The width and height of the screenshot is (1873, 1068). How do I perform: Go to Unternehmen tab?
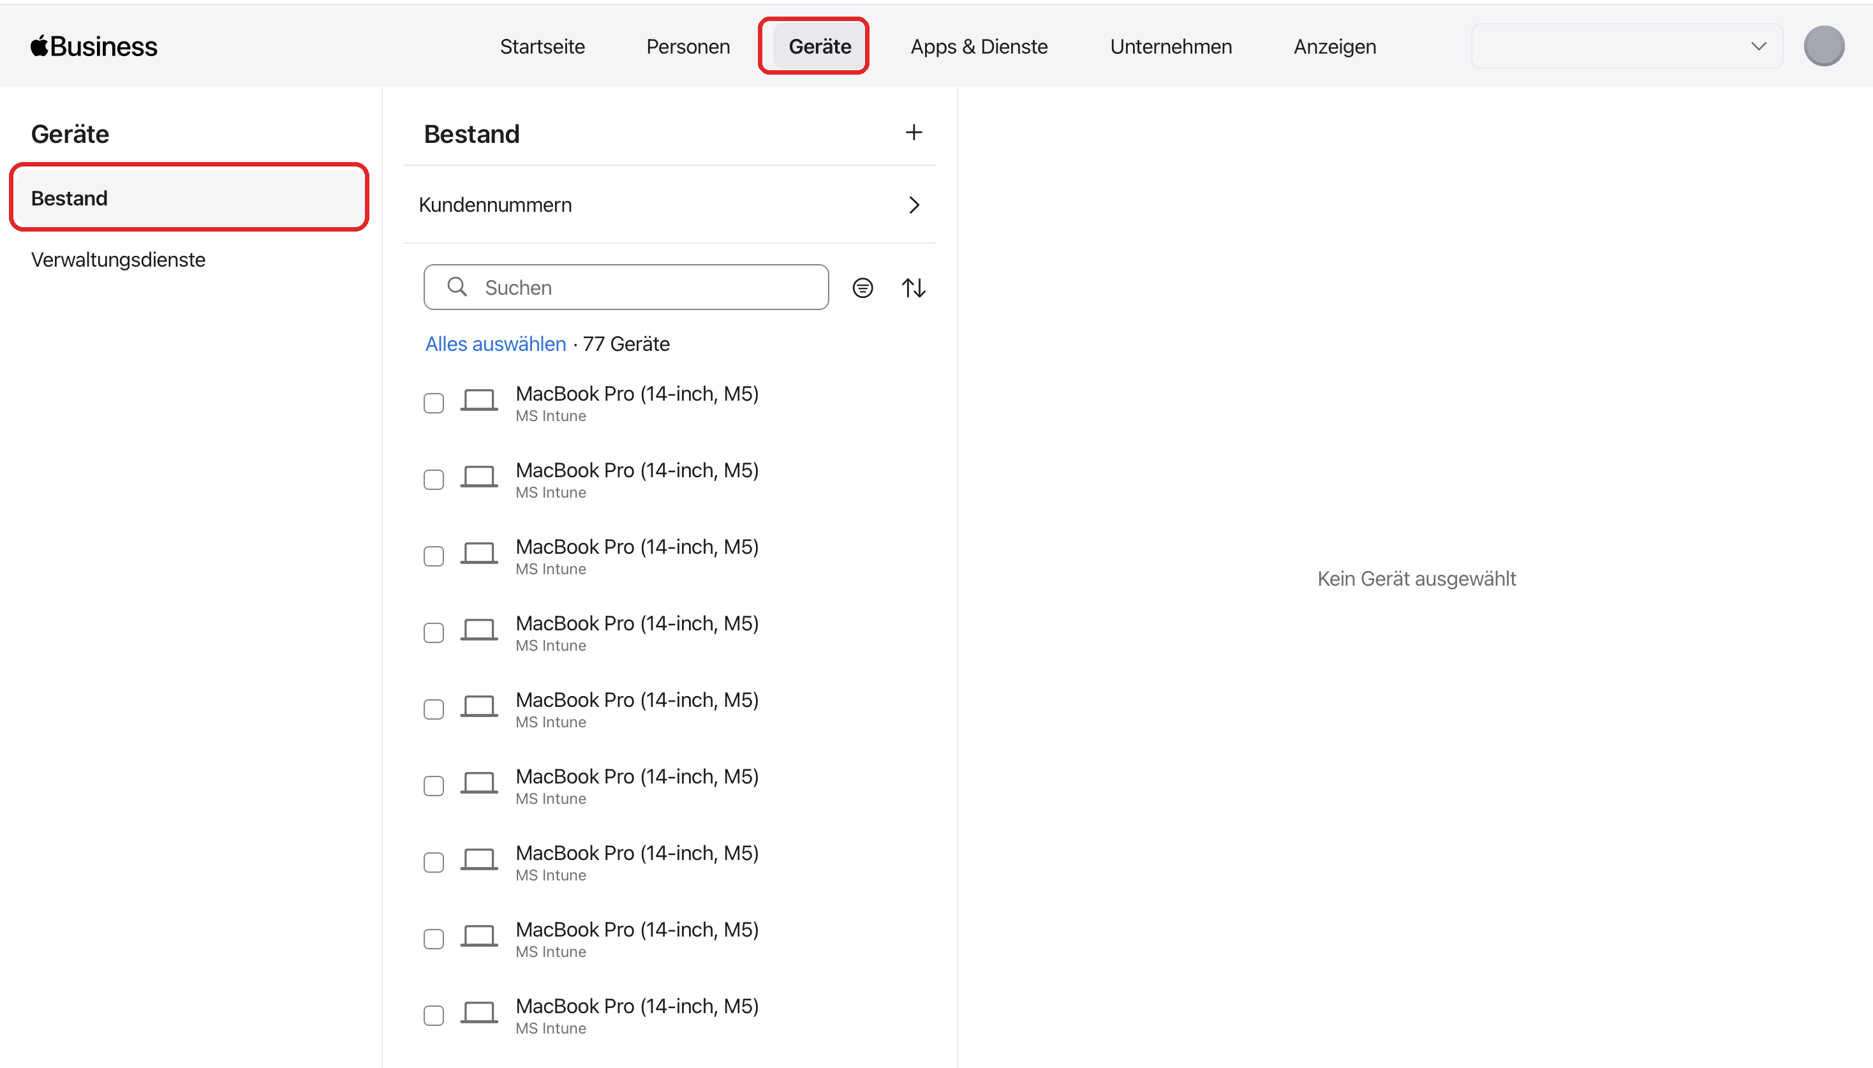pos(1171,46)
